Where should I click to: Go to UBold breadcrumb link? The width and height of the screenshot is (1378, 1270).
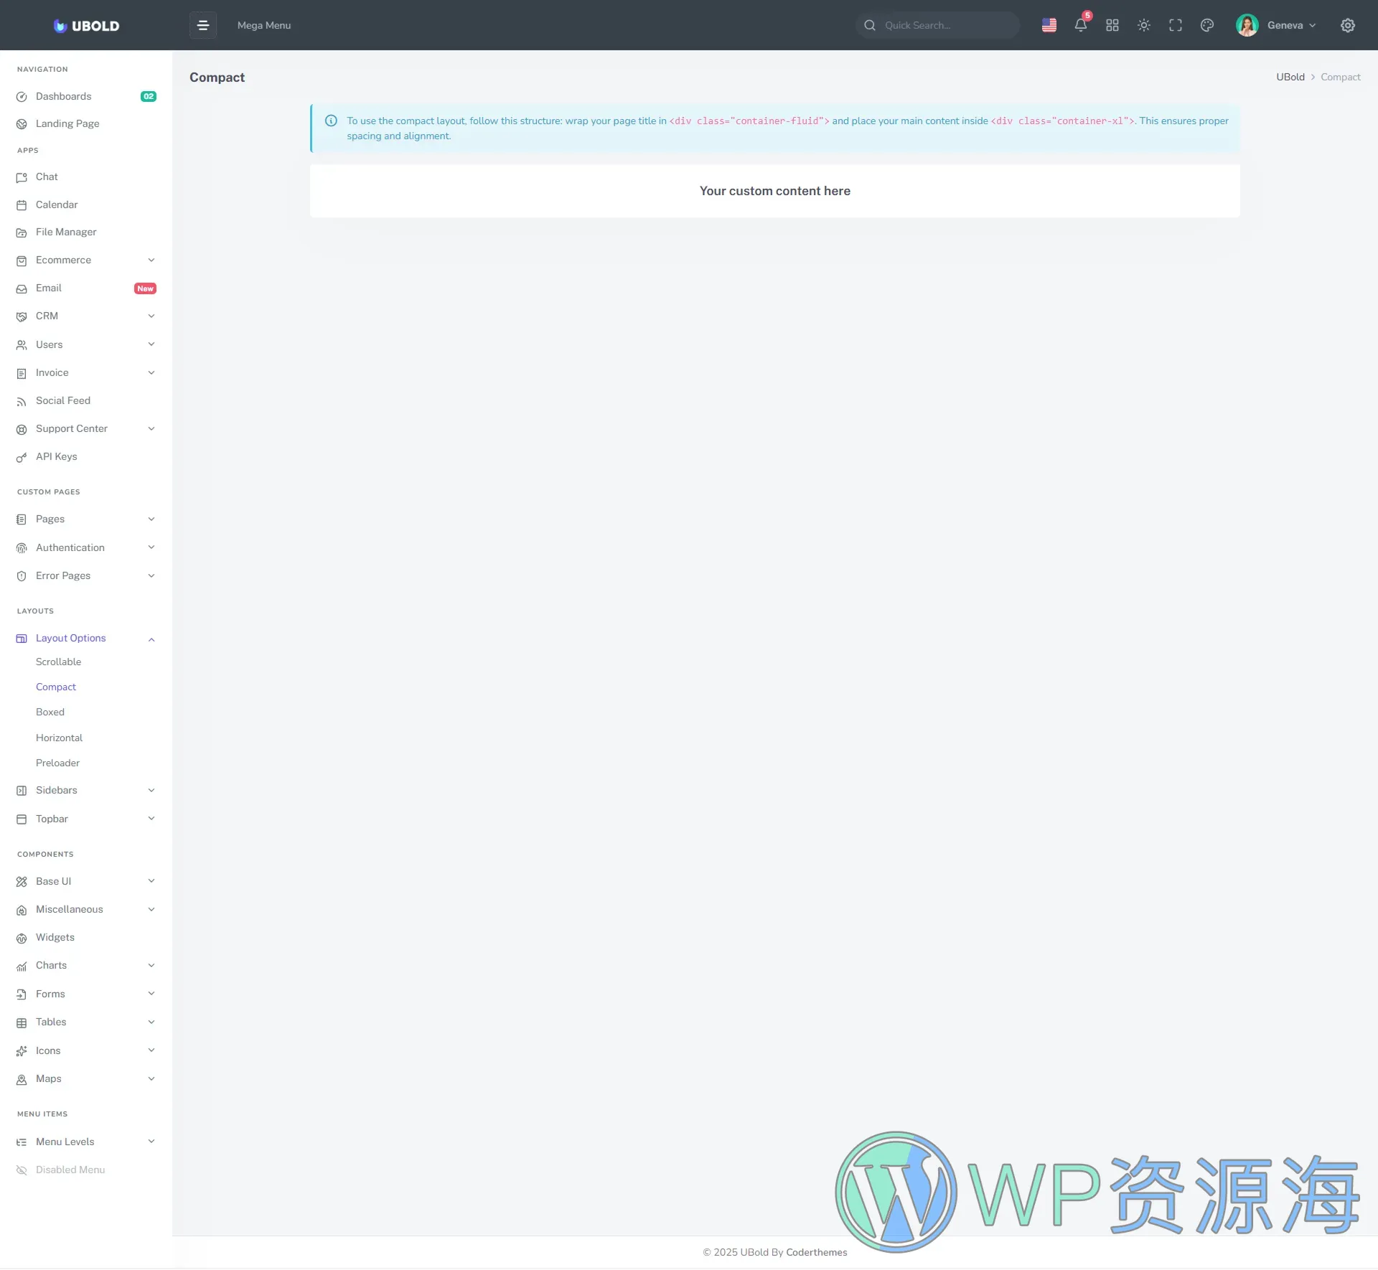tap(1290, 77)
